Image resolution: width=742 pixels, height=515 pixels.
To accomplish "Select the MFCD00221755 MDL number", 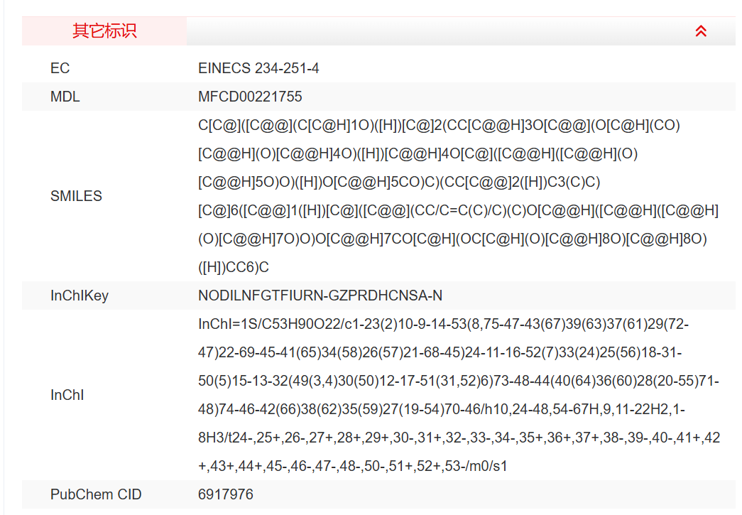I will click(250, 97).
